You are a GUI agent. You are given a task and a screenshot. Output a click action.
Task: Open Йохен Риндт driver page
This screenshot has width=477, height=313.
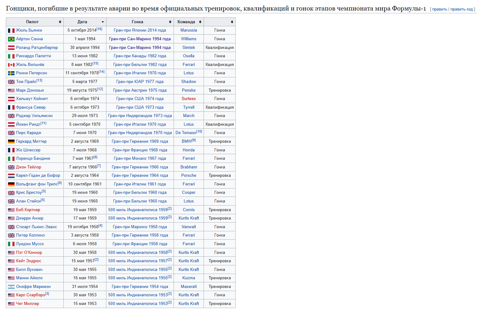point(28,124)
